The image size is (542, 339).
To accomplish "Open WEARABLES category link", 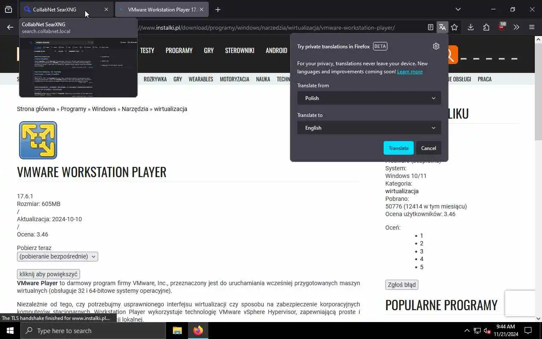I will [201, 79].
